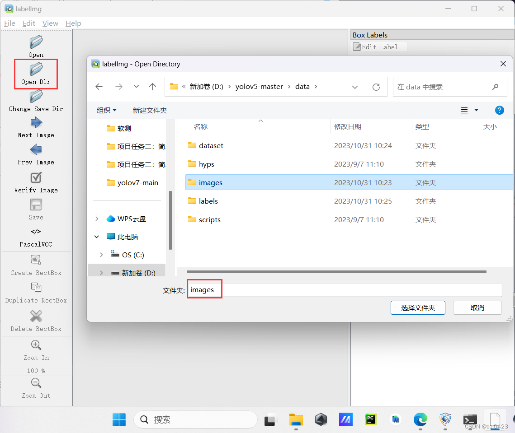Click the search field 在 data 中搜索
515x433 pixels.
click(449, 87)
